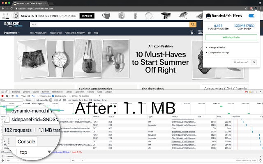Image resolution: width=263 pixels, height=164 pixels.
Task: Open the Today's Deals link
Action: tap(56, 33)
